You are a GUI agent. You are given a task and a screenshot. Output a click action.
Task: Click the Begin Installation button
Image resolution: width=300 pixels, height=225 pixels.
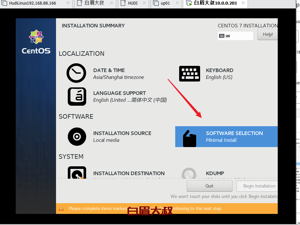(257, 186)
